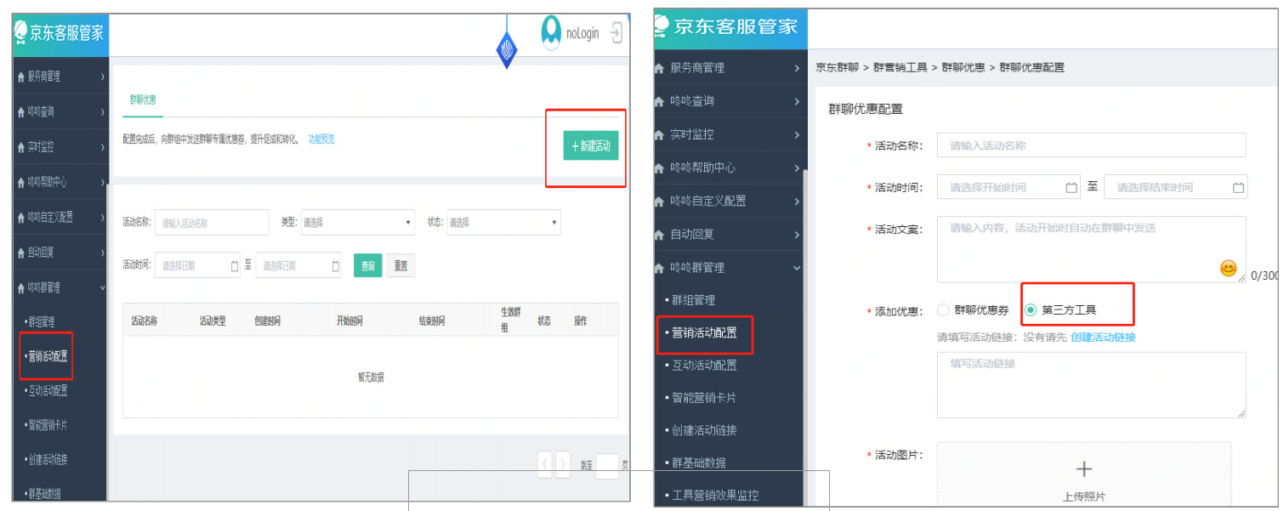Image resolution: width=1284 pixels, height=511 pixels.
Task: Open 营销活动配置 in the left screenshot's sidebar
Action: click(x=48, y=356)
